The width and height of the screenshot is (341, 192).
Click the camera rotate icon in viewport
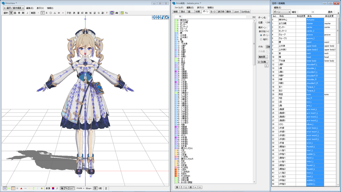167,17
